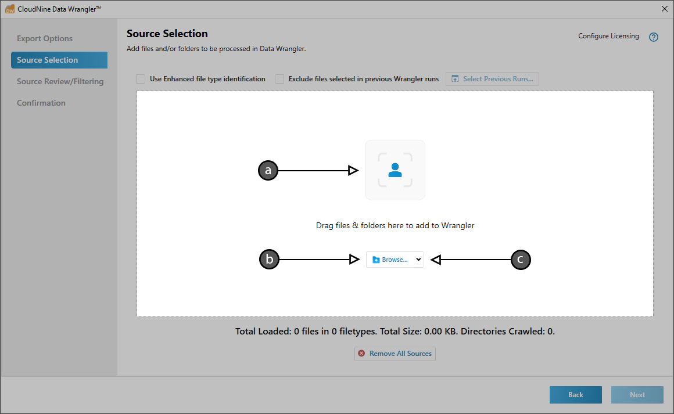Image resolution: width=674 pixels, height=414 pixels.
Task: Enable Enhanced file type identification checkbox
Action: click(x=141, y=79)
